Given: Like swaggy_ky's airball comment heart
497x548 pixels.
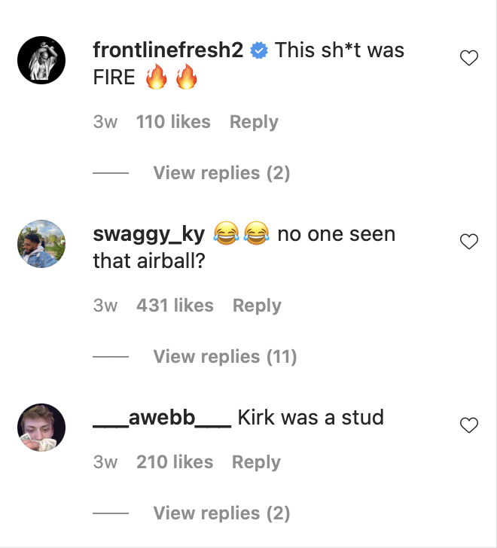Looking at the screenshot, I should pyautogui.click(x=469, y=242).
